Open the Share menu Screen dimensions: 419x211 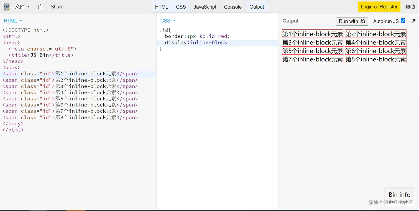pyautogui.click(x=57, y=7)
